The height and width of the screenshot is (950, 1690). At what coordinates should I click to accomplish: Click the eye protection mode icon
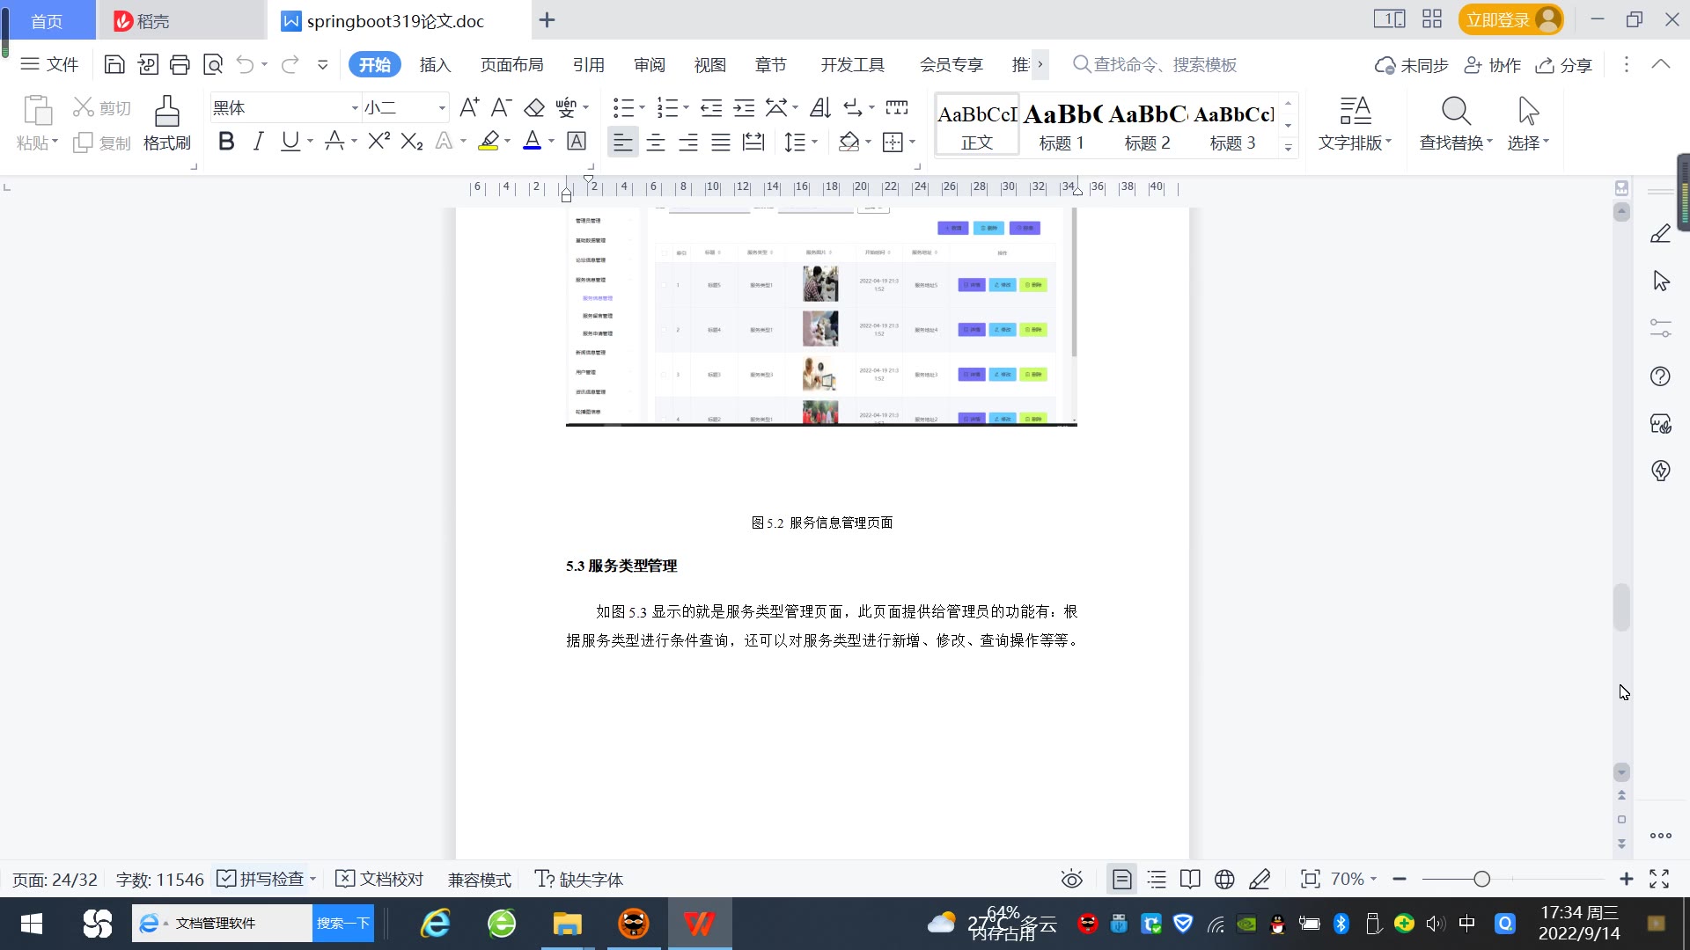tap(1071, 880)
